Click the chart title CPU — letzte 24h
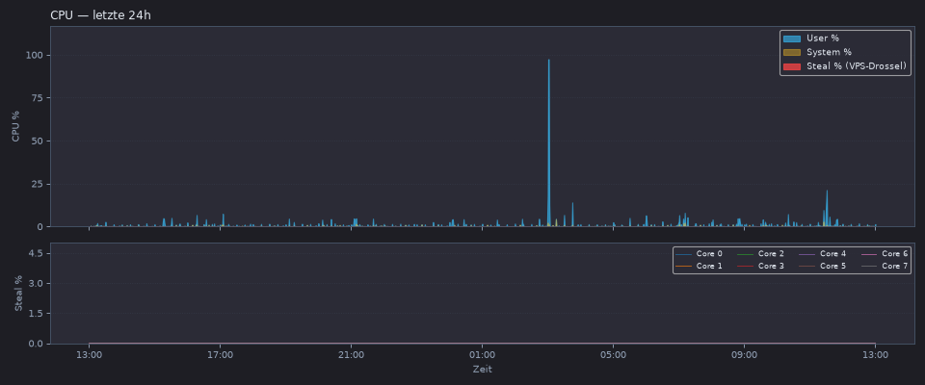Viewport: 925px width, 385px height. [101, 15]
